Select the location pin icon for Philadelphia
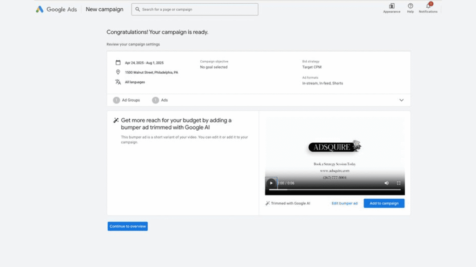476x267 pixels. [x=119, y=72]
